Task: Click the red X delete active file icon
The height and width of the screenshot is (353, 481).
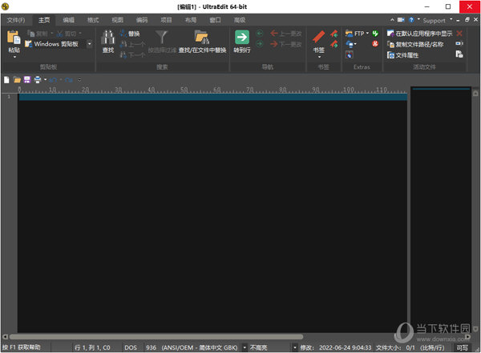Action: coord(459,34)
